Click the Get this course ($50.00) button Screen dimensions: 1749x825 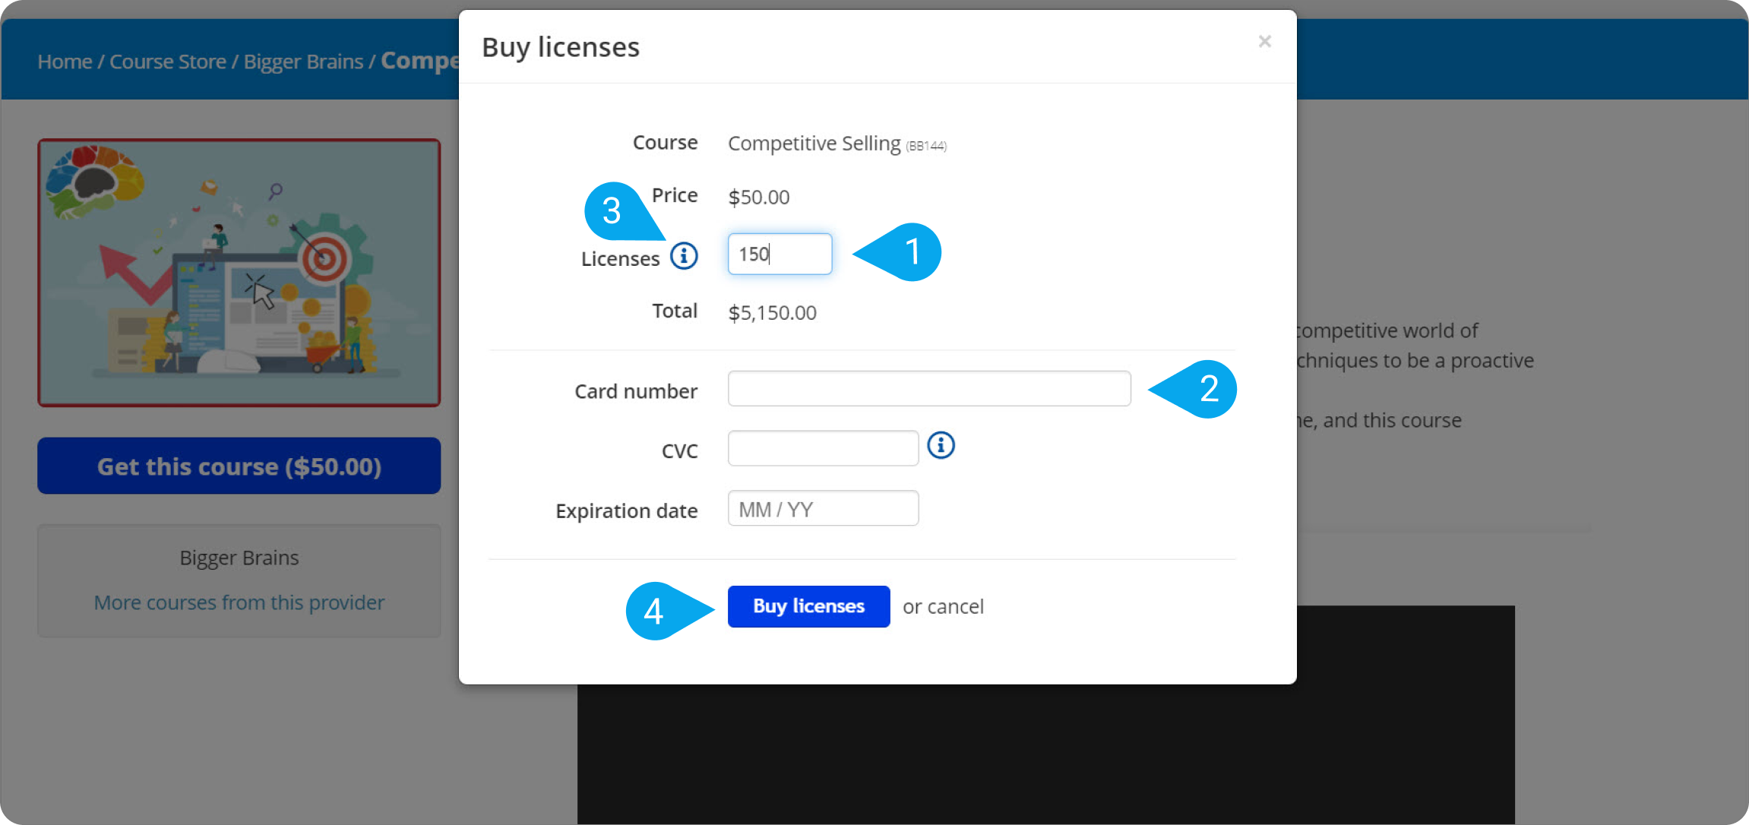point(239,466)
